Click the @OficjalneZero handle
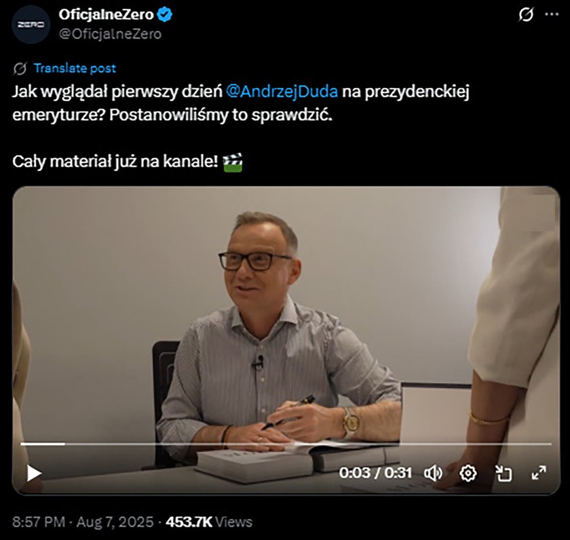570x540 pixels. click(110, 34)
